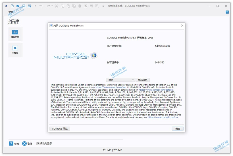This screenshot has width=233, height=156.
Task: Open the comsol.com/patents link
Action: [x=156, y=90]
